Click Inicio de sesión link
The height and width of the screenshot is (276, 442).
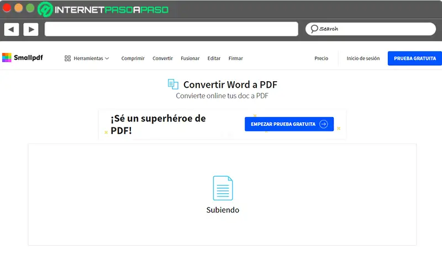point(363,59)
